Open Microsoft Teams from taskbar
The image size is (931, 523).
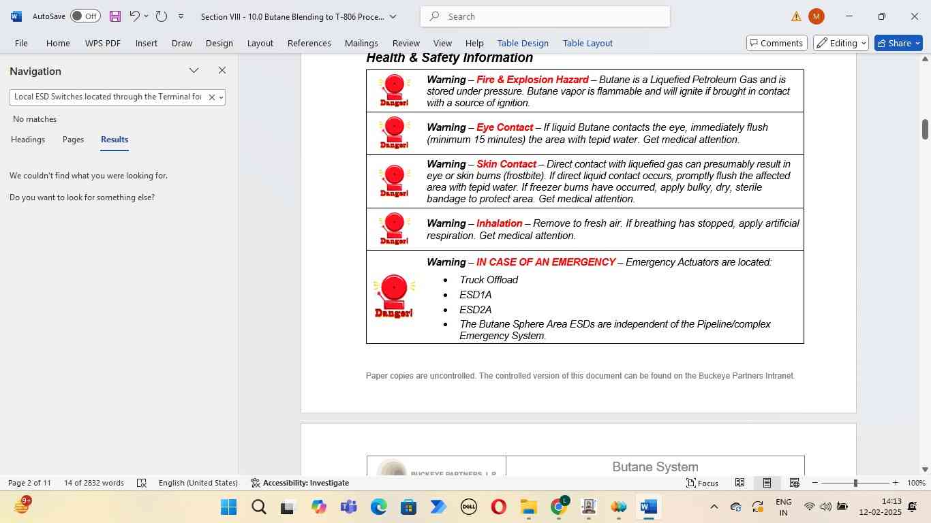[x=348, y=507]
